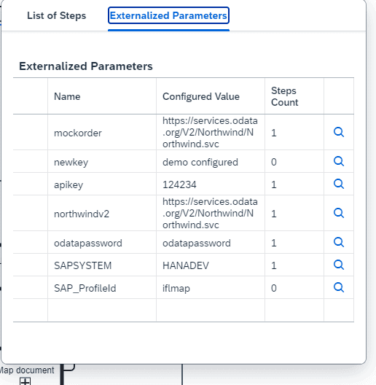This screenshot has width=376, height=385.
Task: Click the search icon in the newkey row
Action: pyautogui.click(x=339, y=161)
